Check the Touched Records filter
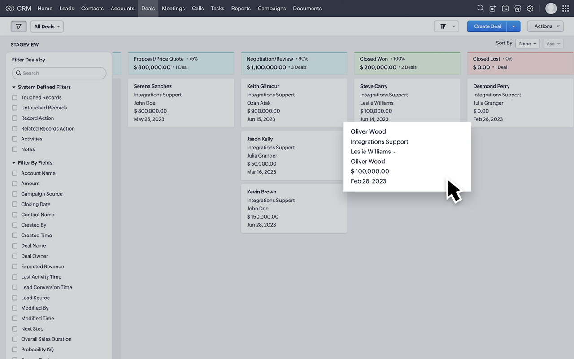Viewport: 574px width, 359px height. 14,97
